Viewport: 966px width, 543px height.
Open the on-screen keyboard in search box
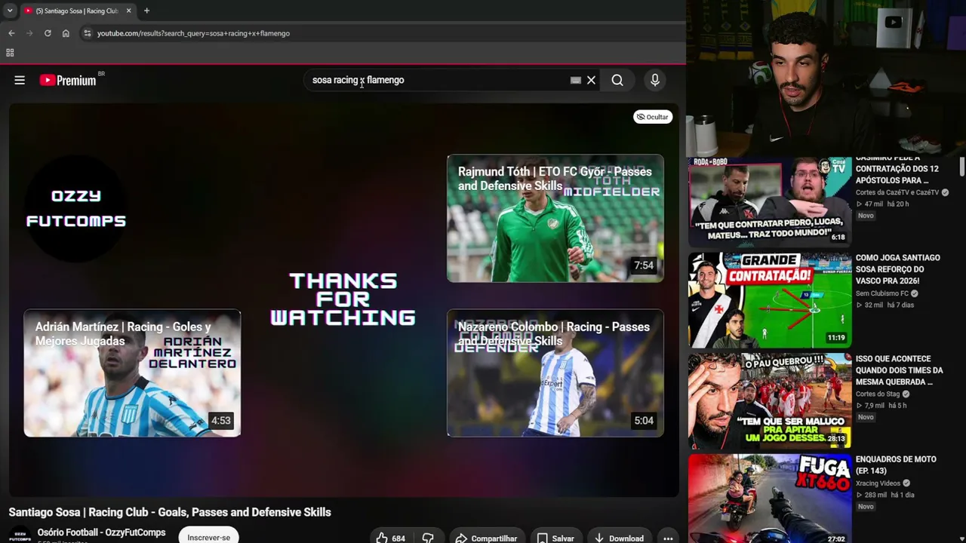point(576,80)
